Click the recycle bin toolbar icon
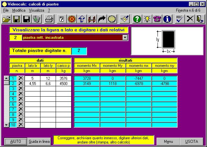The width and height of the screenshot is (207, 147). (36, 19)
